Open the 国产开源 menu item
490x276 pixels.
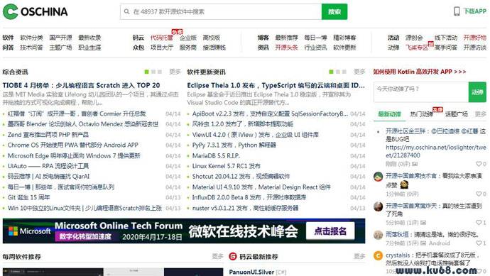(60, 38)
